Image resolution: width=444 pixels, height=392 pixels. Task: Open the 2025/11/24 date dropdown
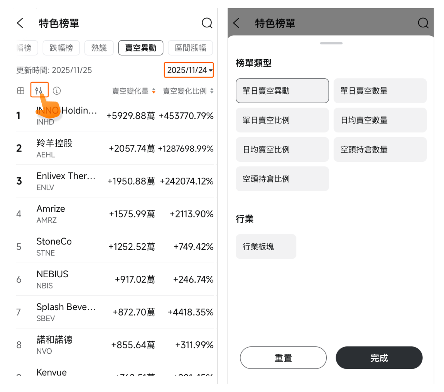click(189, 70)
